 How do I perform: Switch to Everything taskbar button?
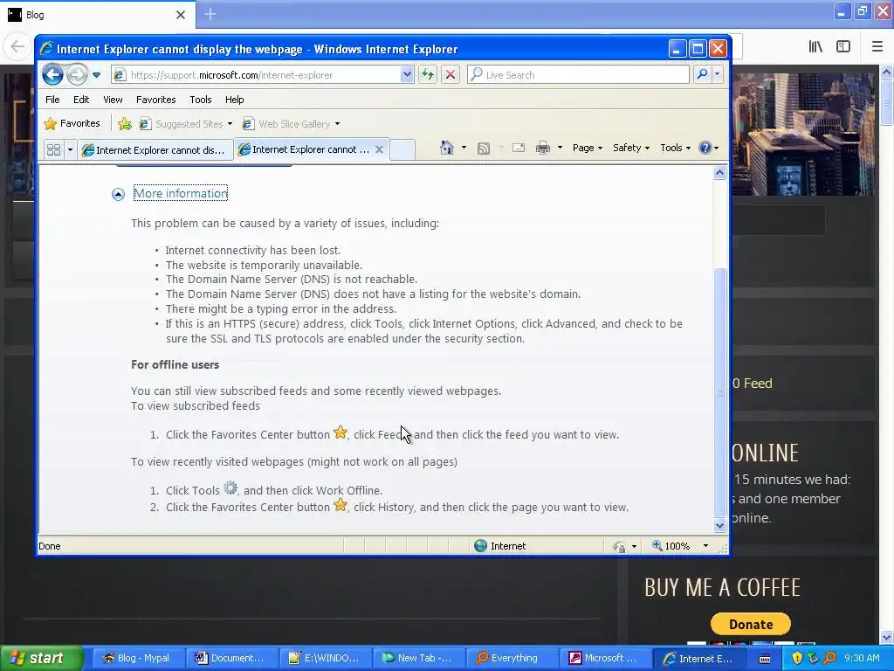511,659
